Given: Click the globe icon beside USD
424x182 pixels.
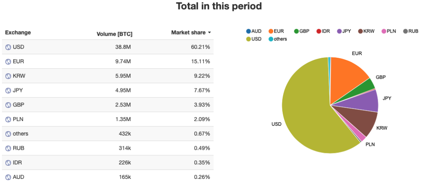Looking at the screenshot, I should [x=8, y=47].
